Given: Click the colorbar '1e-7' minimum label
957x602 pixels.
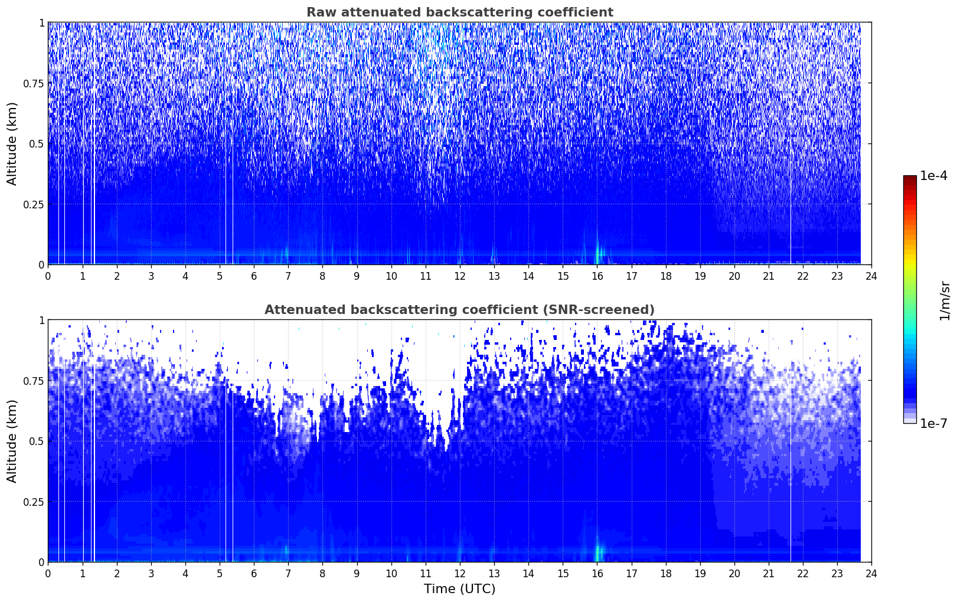Looking at the screenshot, I should click(933, 423).
